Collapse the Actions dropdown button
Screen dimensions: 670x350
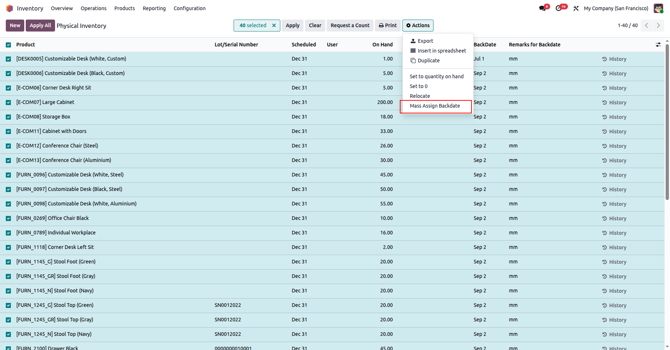pos(418,25)
